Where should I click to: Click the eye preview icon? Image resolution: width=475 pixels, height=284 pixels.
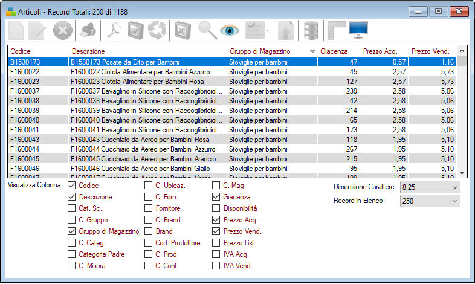(230, 30)
